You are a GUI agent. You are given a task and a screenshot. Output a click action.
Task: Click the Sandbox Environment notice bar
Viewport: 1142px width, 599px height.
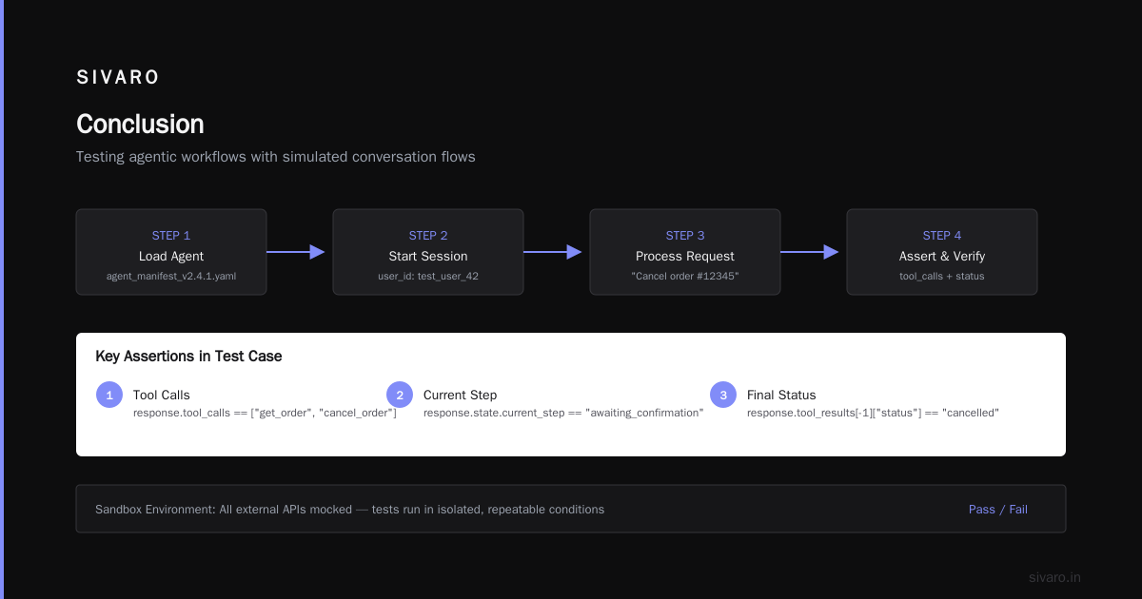point(571,509)
